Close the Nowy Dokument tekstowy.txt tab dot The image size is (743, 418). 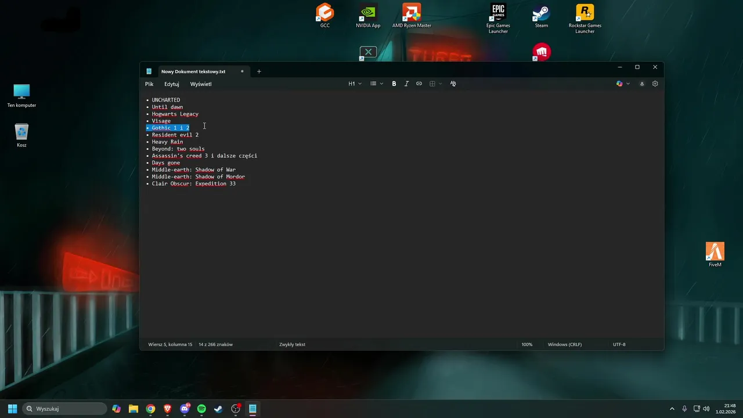click(x=242, y=71)
